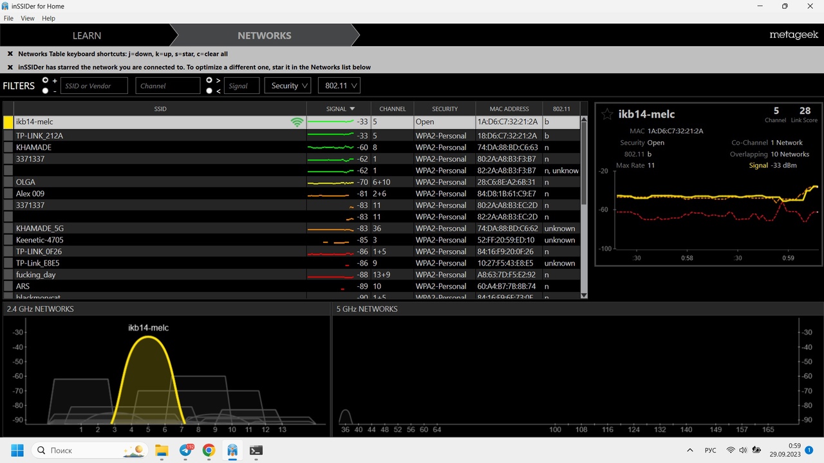Open the system tray Wi-Fi icon

(x=731, y=450)
